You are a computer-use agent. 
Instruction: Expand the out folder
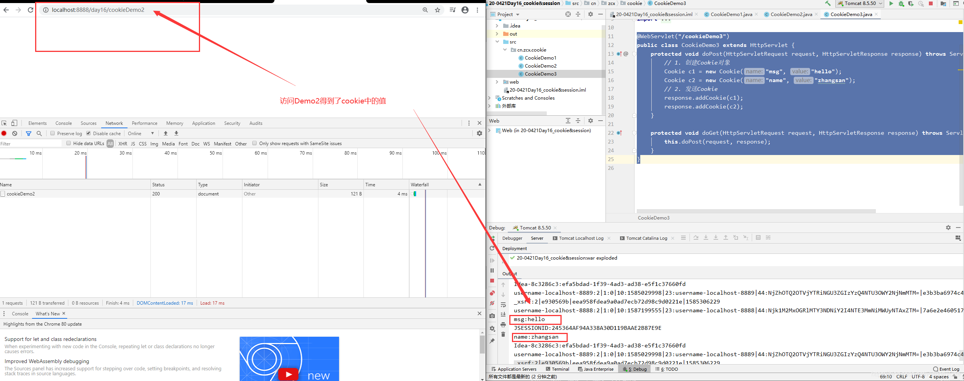click(x=497, y=34)
